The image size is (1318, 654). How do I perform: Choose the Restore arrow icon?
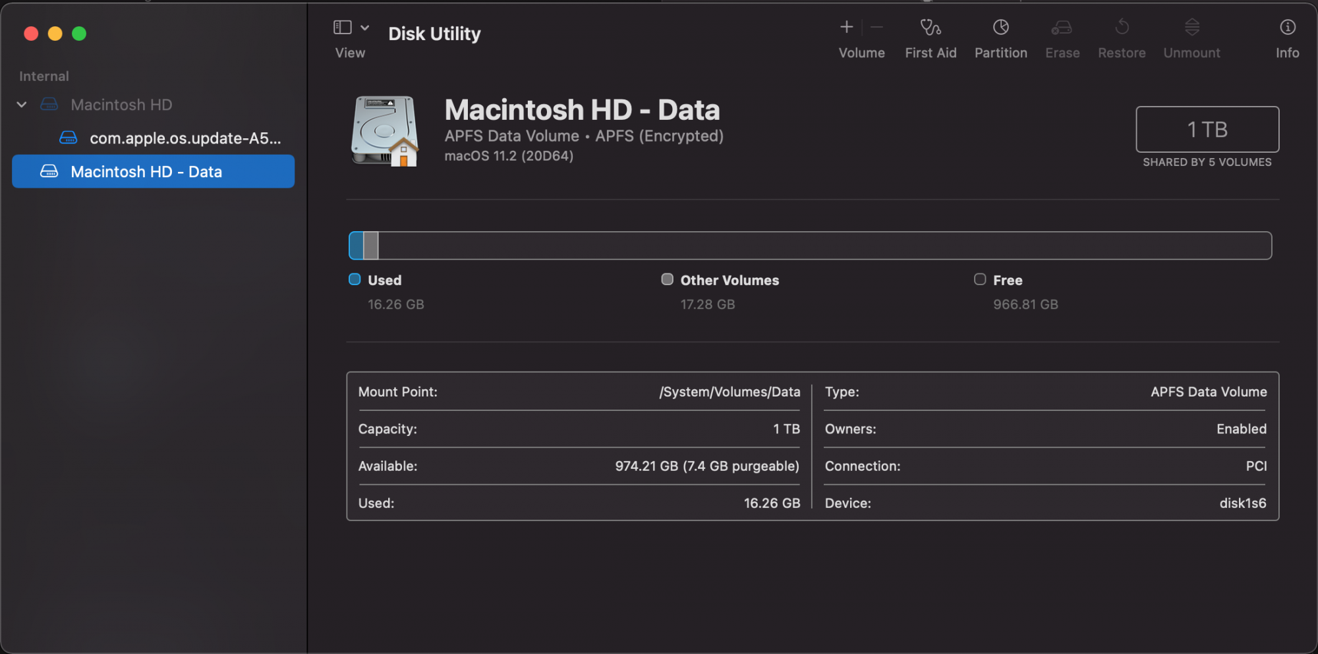[x=1122, y=27]
